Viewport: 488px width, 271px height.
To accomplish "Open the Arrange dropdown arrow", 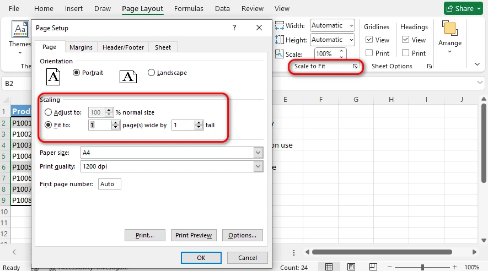I will coord(450,52).
